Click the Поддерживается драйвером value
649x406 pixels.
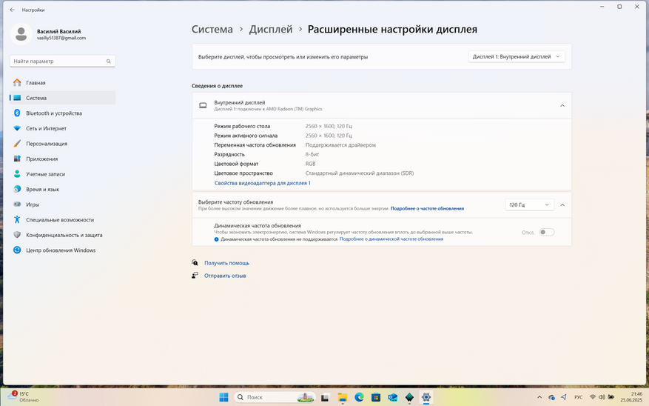[x=340, y=145]
